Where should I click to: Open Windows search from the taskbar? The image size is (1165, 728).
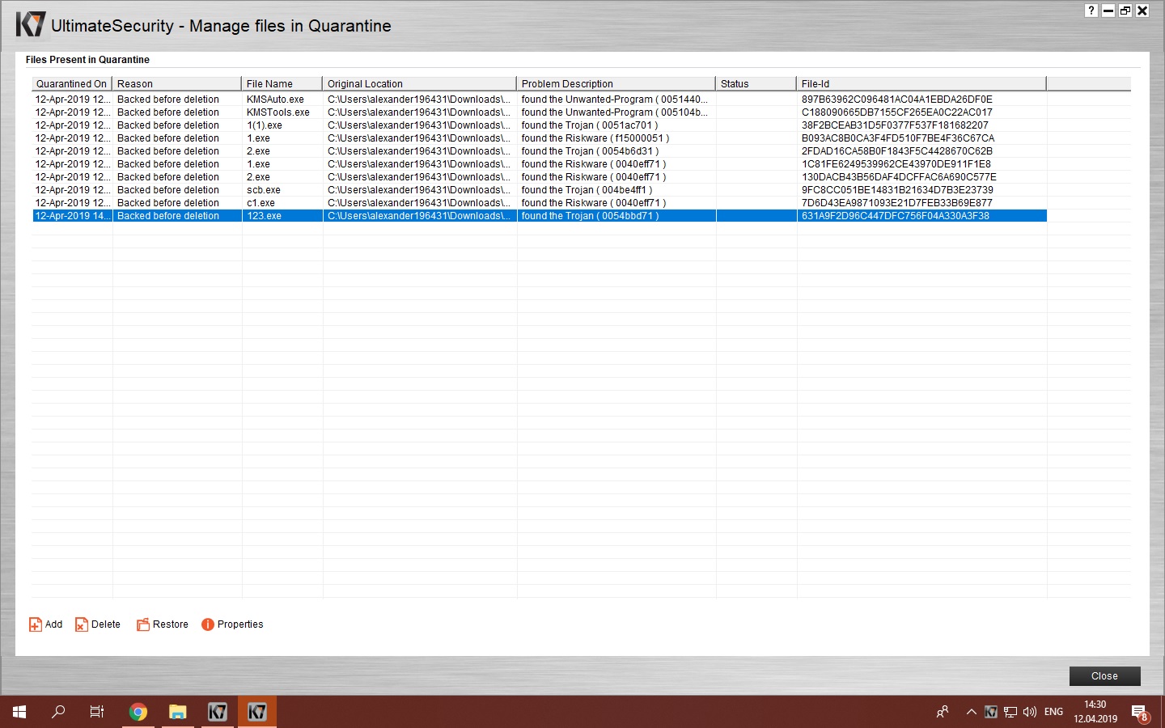(58, 712)
